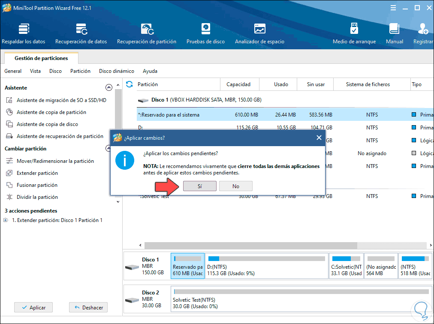434x324 pixels.
Task: Click the Registrar icon
Action: (423, 29)
